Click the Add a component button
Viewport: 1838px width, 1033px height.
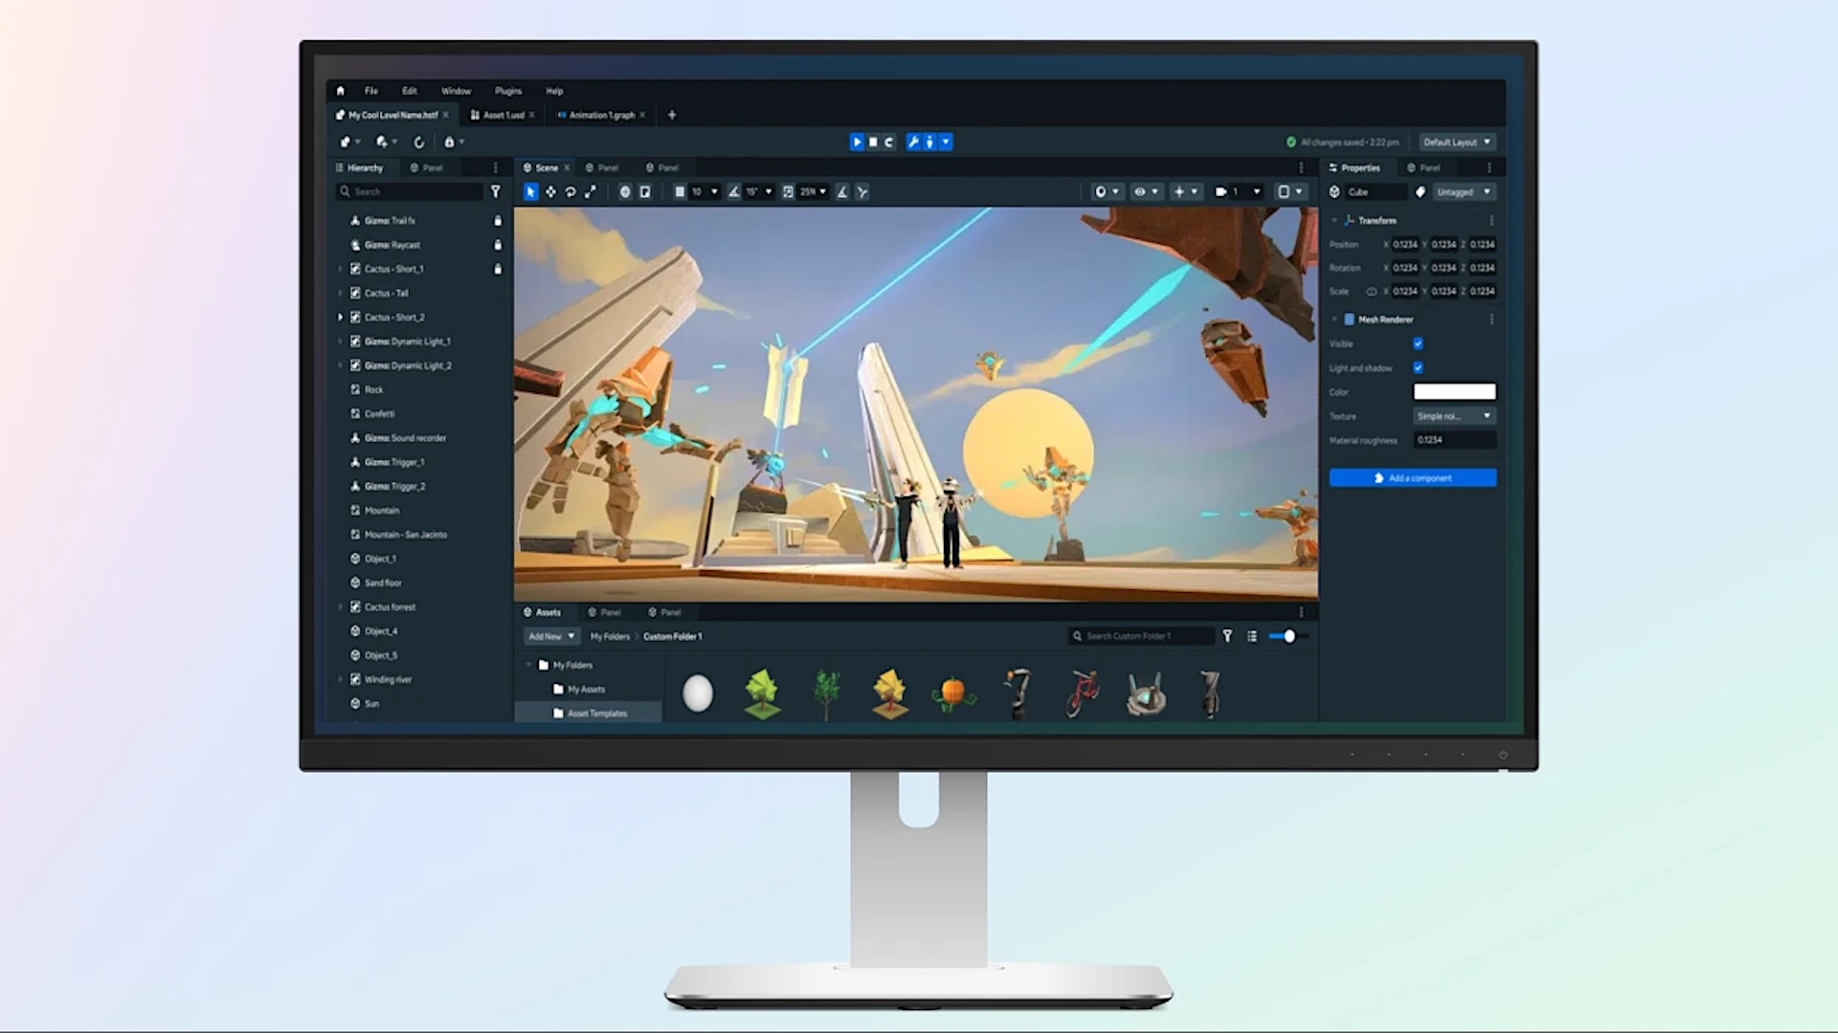tap(1413, 477)
